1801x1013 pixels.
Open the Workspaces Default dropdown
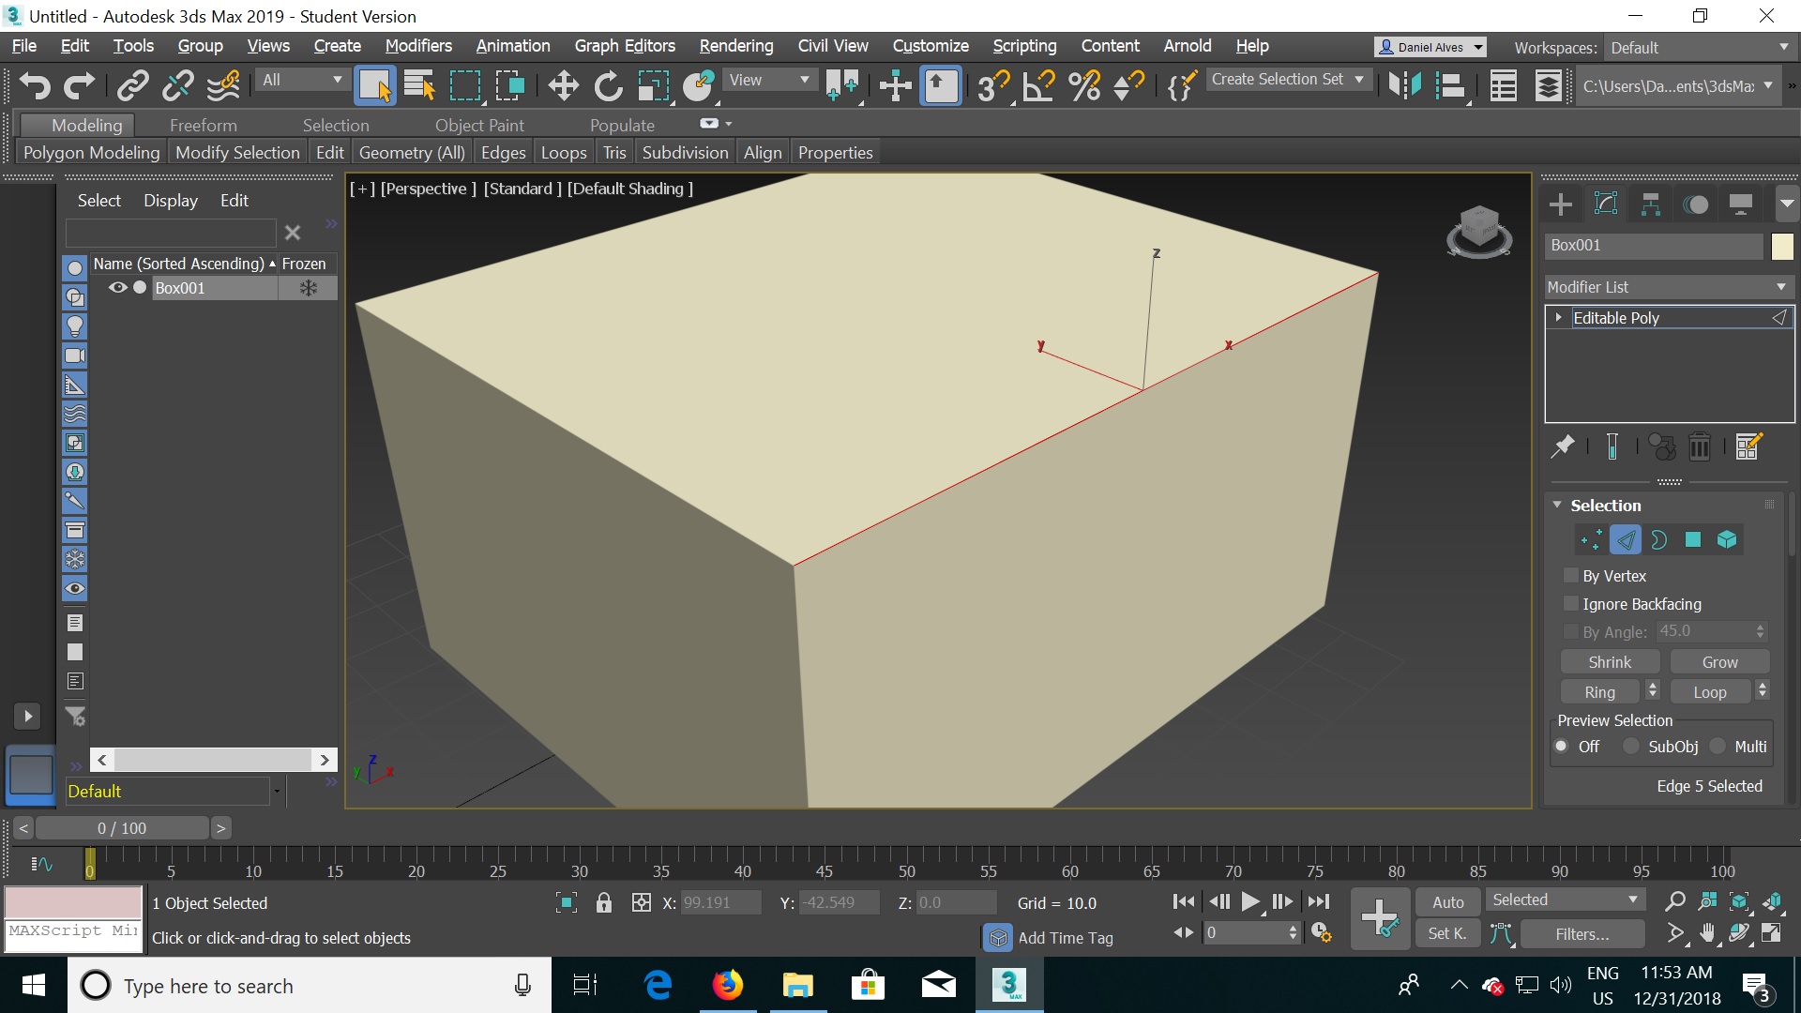1699,48
